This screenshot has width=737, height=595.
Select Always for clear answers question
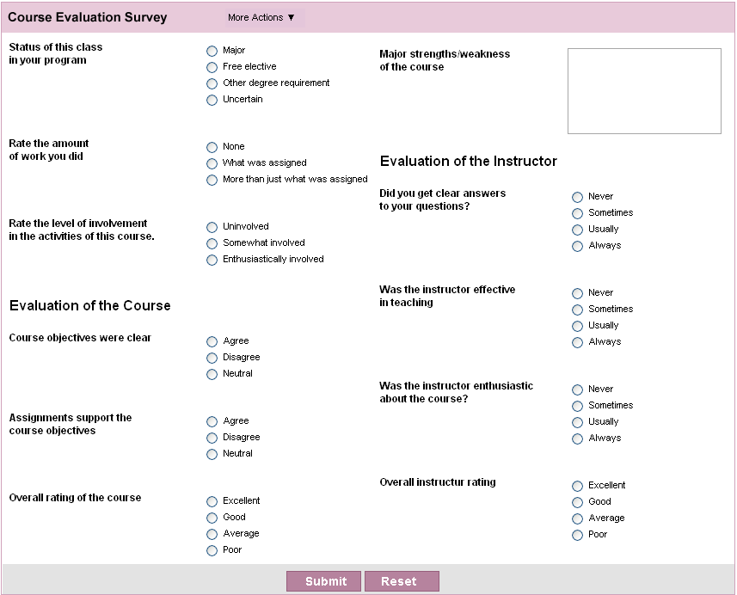[x=578, y=247]
